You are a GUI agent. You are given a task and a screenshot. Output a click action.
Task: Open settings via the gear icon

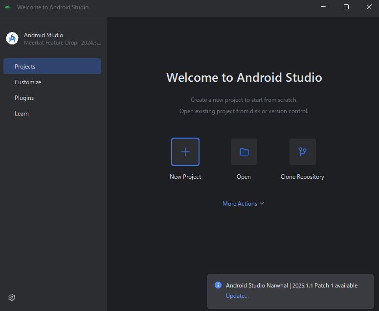12,297
